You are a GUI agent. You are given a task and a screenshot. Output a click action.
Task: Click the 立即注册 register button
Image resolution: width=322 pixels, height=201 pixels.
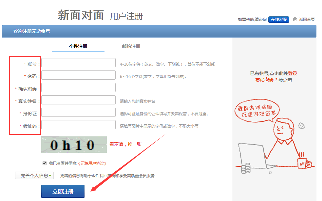point(62,191)
